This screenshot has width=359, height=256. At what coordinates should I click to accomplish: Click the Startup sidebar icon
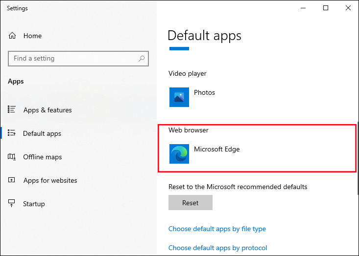coord(13,204)
